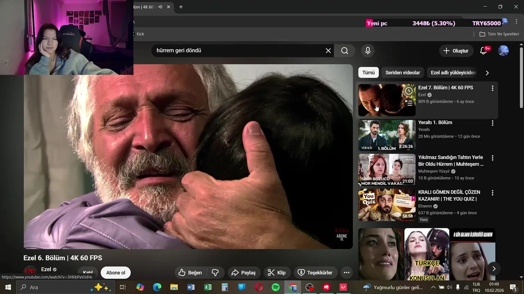
Task: Click the ABONE OL watermark on video
Action: click(x=341, y=237)
